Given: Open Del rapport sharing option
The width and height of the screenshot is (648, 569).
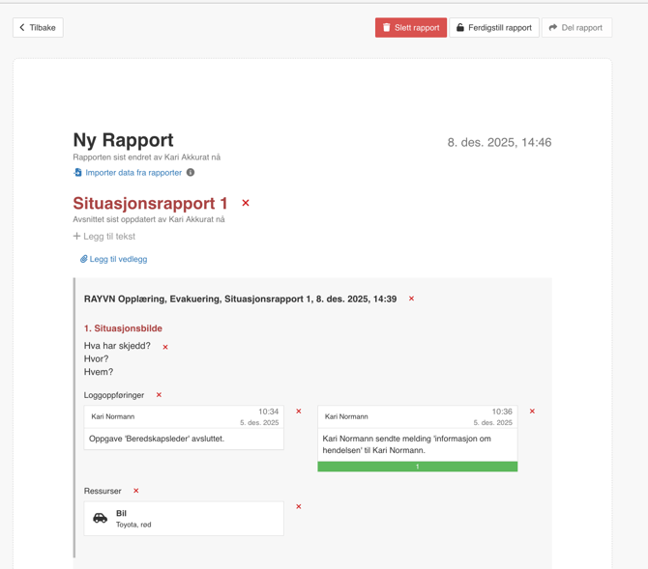Looking at the screenshot, I should point(575,28).
